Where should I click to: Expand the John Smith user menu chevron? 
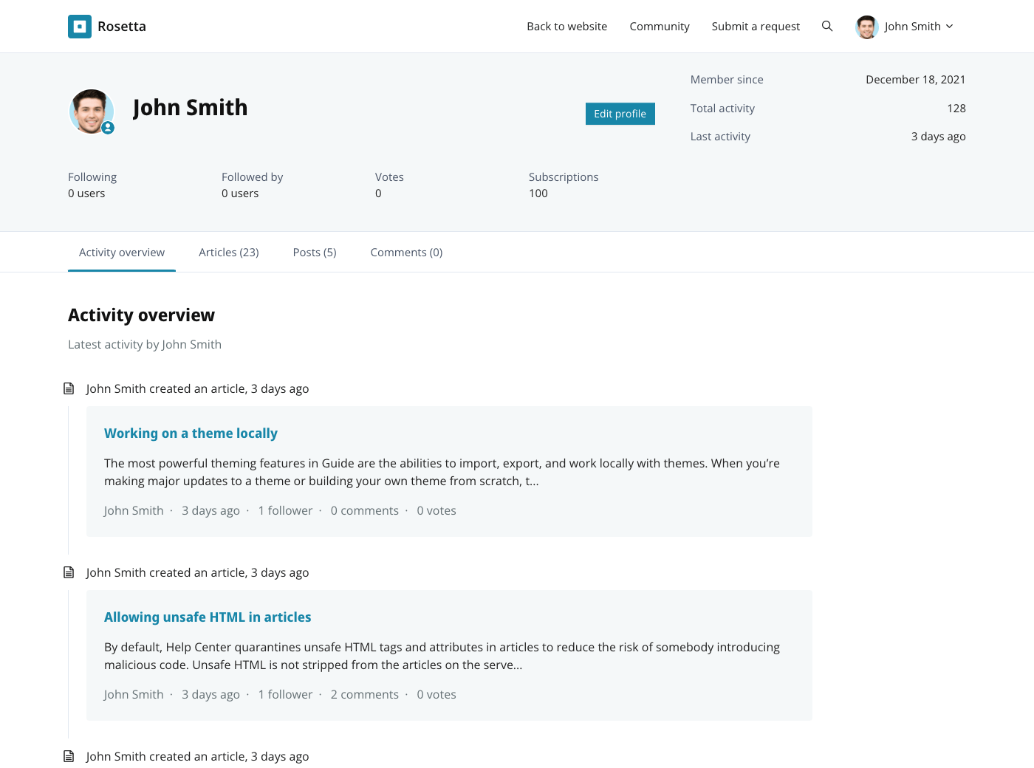[x=950, y=27]
